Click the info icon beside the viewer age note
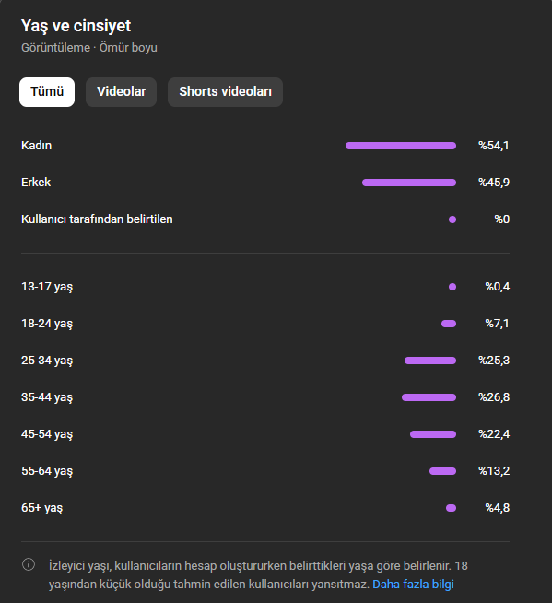Screen dimensions: 552x603 click(x=29, y=564)
